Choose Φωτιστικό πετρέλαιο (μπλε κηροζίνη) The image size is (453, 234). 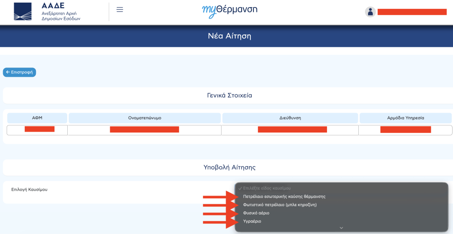click(280, 205)
